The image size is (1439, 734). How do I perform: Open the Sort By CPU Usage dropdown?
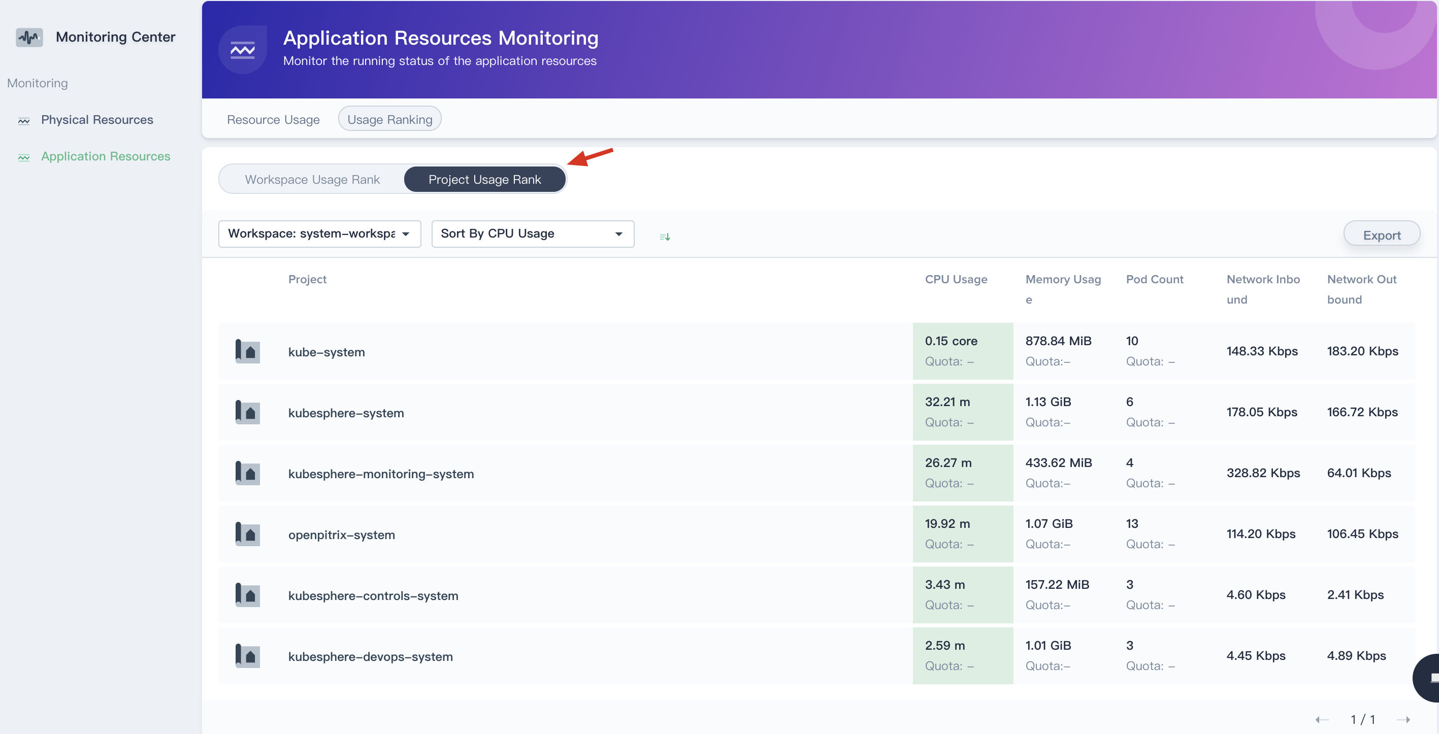coord(533,233)
